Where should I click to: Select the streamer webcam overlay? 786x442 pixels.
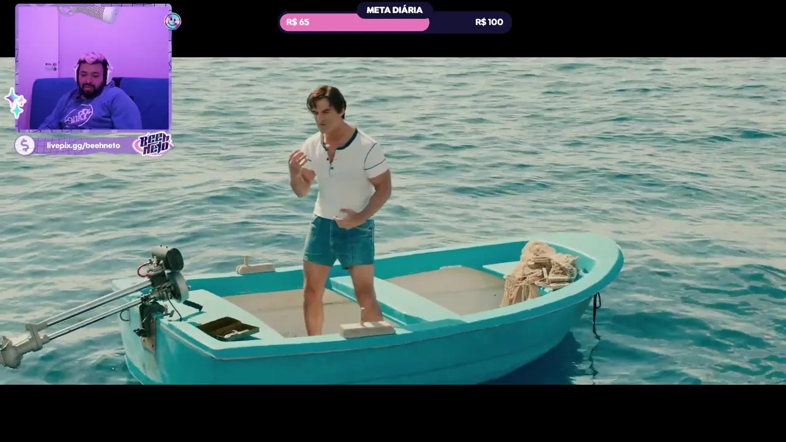pos(93,68)
